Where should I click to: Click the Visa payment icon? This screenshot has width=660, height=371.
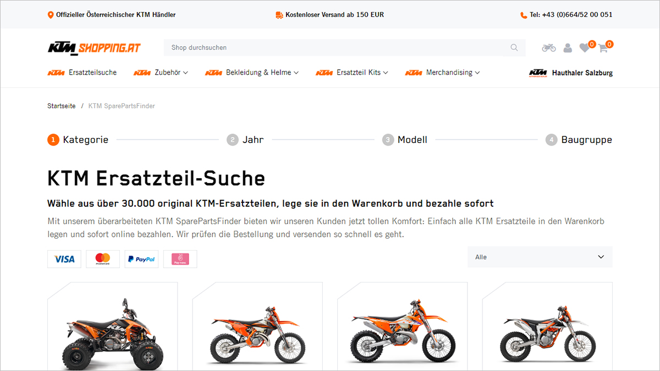[64, 259]
